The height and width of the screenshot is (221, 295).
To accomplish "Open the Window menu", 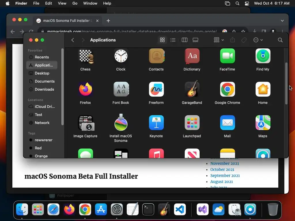I will tap(90, 3).
